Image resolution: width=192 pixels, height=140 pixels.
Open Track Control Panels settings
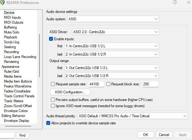click(x=19, y=96)
